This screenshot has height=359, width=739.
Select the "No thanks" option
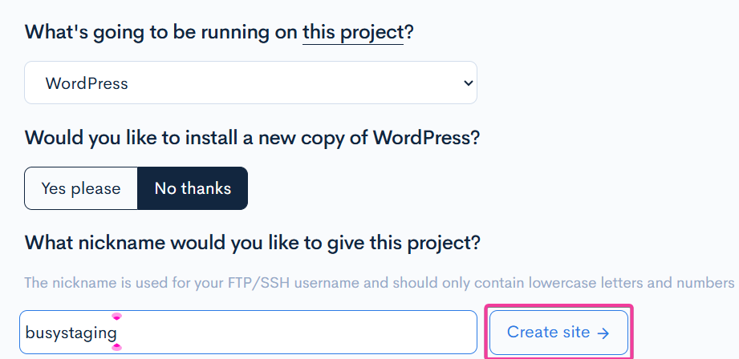point(193,188)
